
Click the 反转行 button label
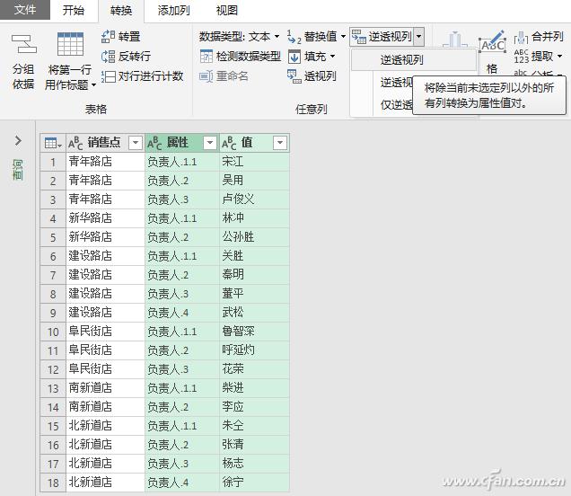[135, 57]
